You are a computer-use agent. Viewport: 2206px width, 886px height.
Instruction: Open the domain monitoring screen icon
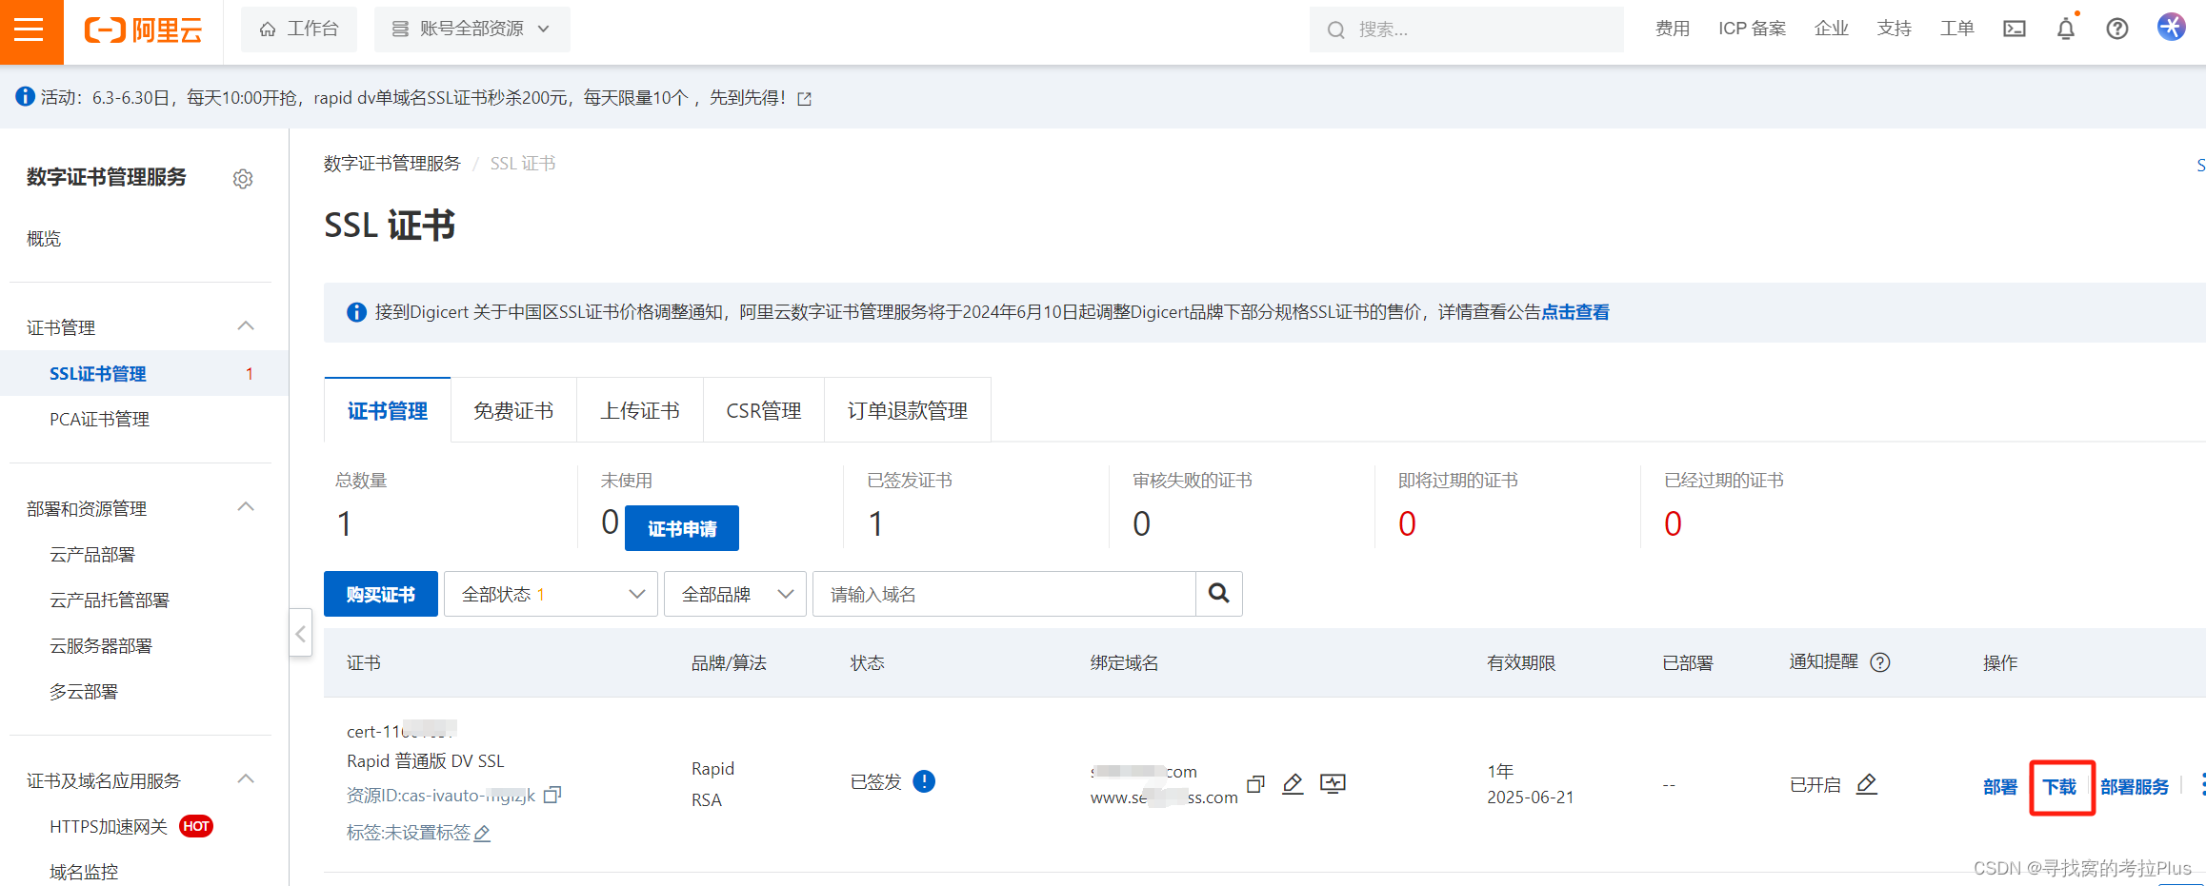coord(1333,784)
